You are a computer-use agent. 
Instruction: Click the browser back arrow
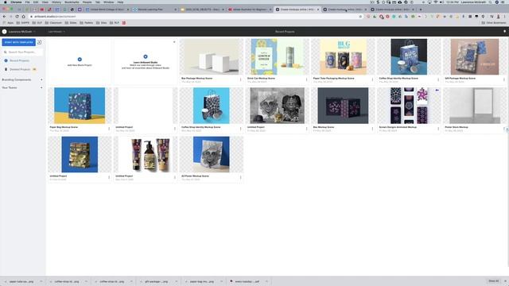point(4,16)
